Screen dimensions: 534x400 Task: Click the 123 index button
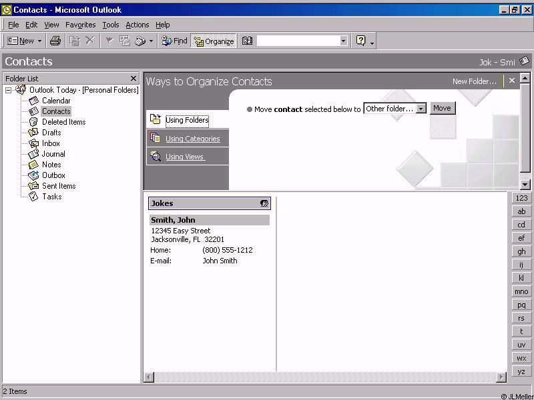(521, 198)
